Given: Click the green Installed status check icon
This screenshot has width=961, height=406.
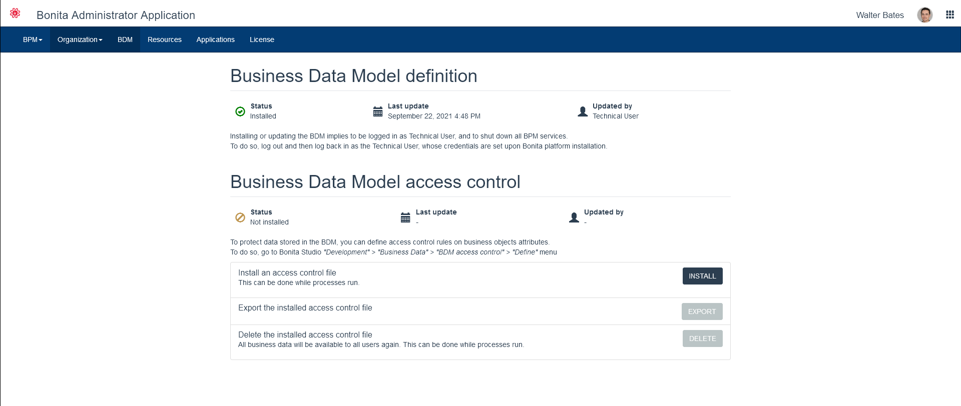Looking at the screenshot, I should coord(240,111).
